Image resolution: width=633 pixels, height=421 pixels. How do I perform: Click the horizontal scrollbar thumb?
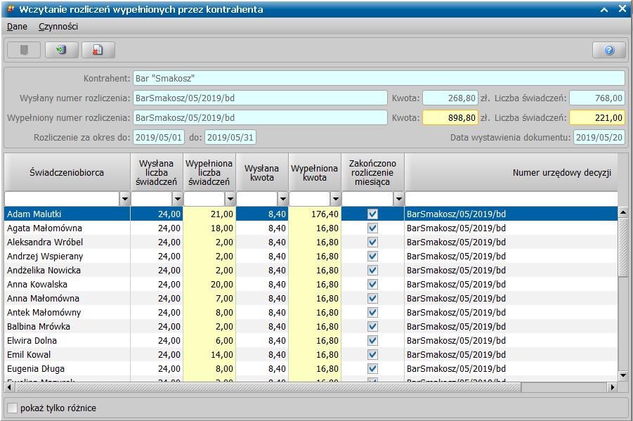pos(268,387)
